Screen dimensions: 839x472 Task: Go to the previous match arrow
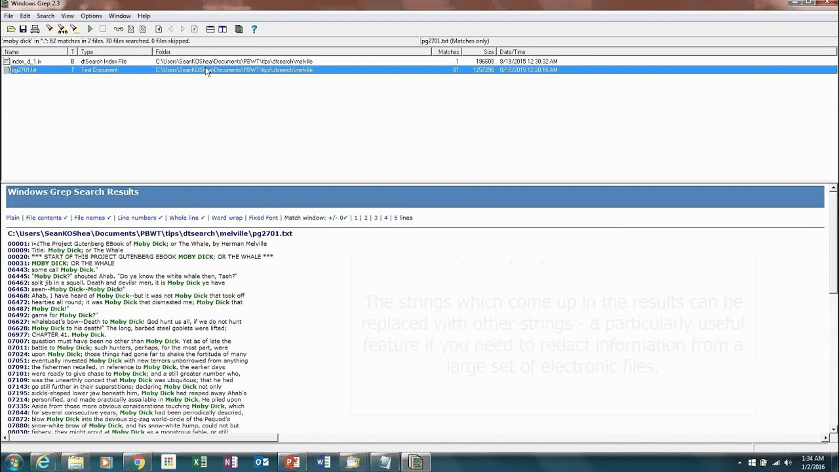tap(170, 29)
